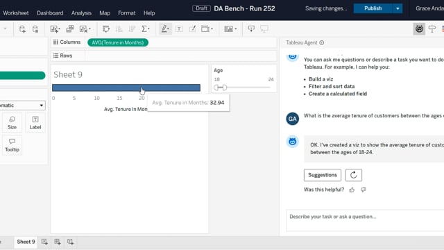Click the New Data Source toolbar icon
The width and height of the screenshot is (444, 250).
(22, 29)
